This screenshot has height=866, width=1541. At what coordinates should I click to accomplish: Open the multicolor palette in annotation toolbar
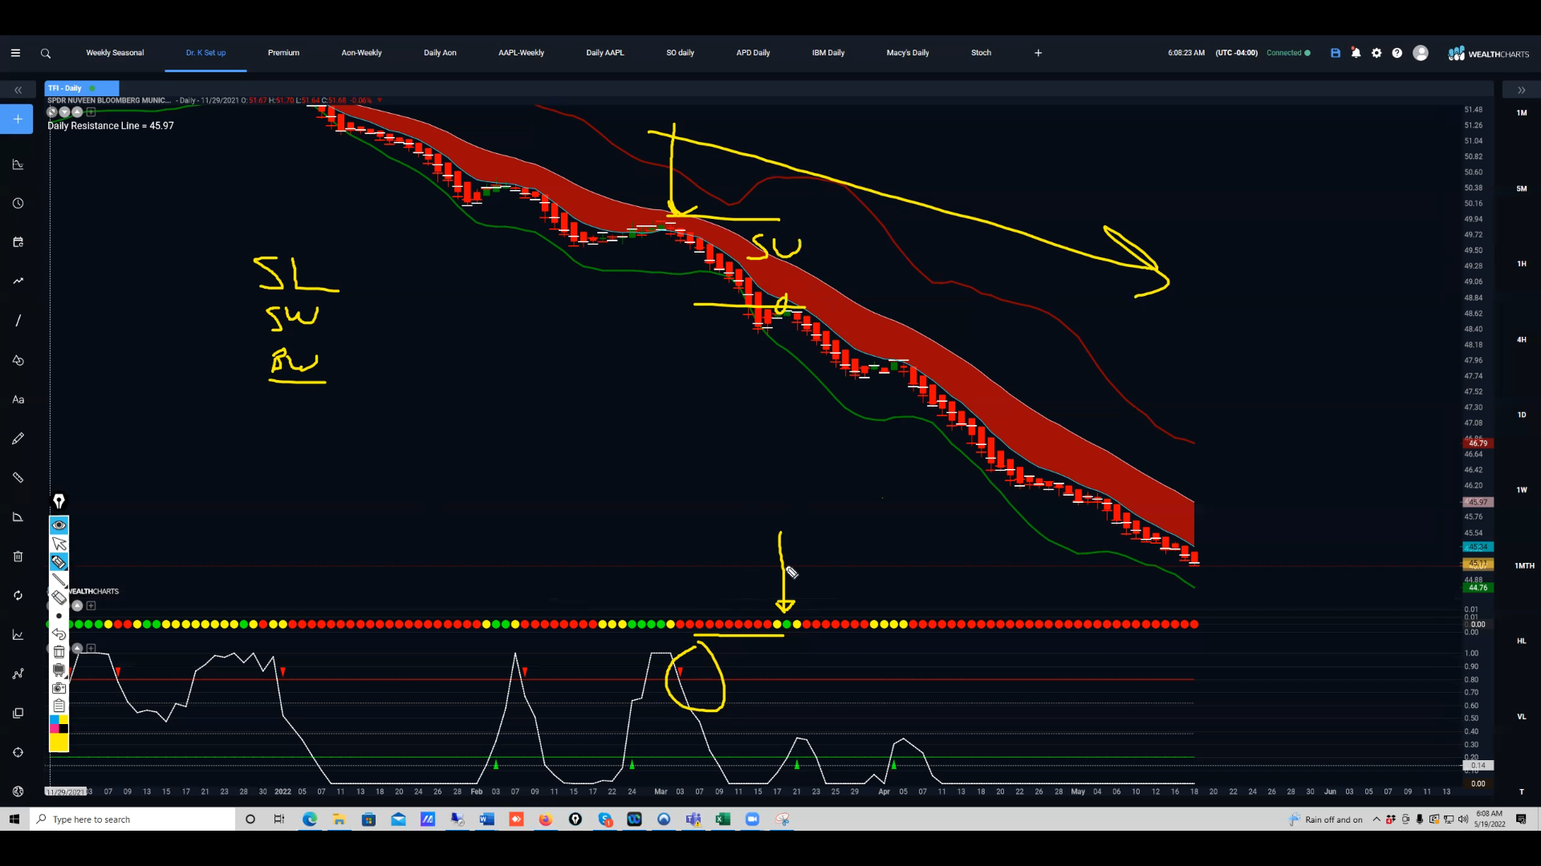(x=59, y=724)
